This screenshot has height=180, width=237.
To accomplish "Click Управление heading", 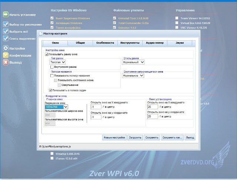I will tap(185, 10).
